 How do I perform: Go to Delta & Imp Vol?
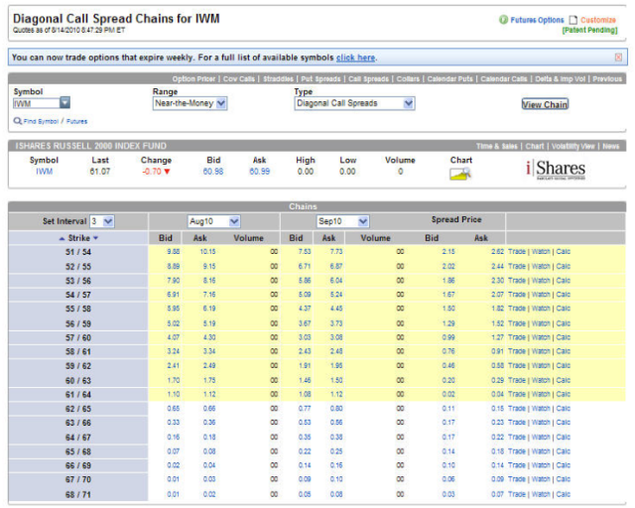(560, 79)
